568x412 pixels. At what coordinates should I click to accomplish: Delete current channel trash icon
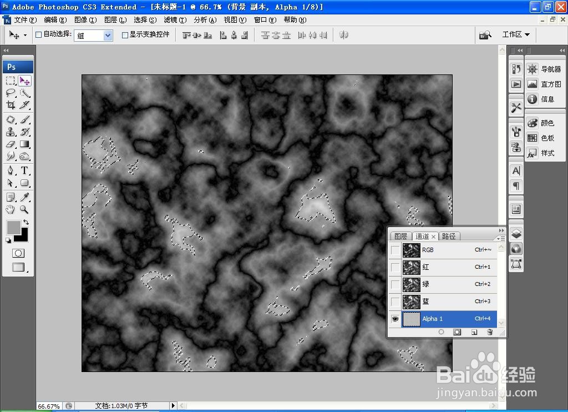pos(490,332)
